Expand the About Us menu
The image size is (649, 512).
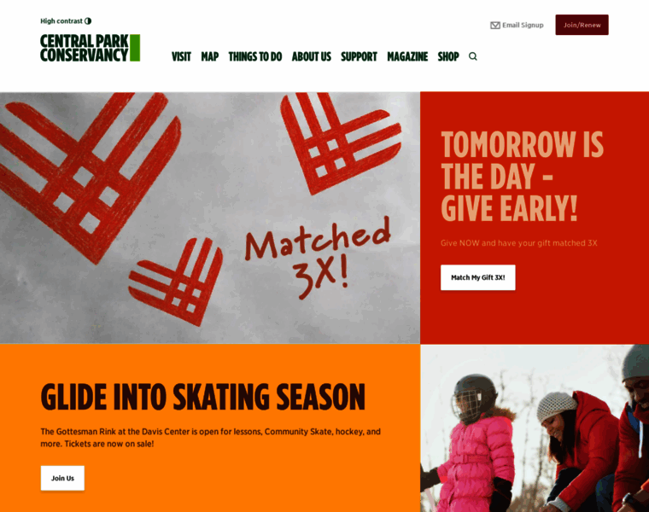(x=311, y=56)
